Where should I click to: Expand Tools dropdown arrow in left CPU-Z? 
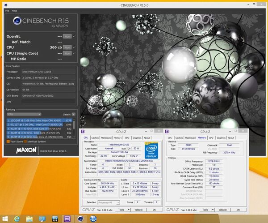pyautogui.click(x=129, y=210)
